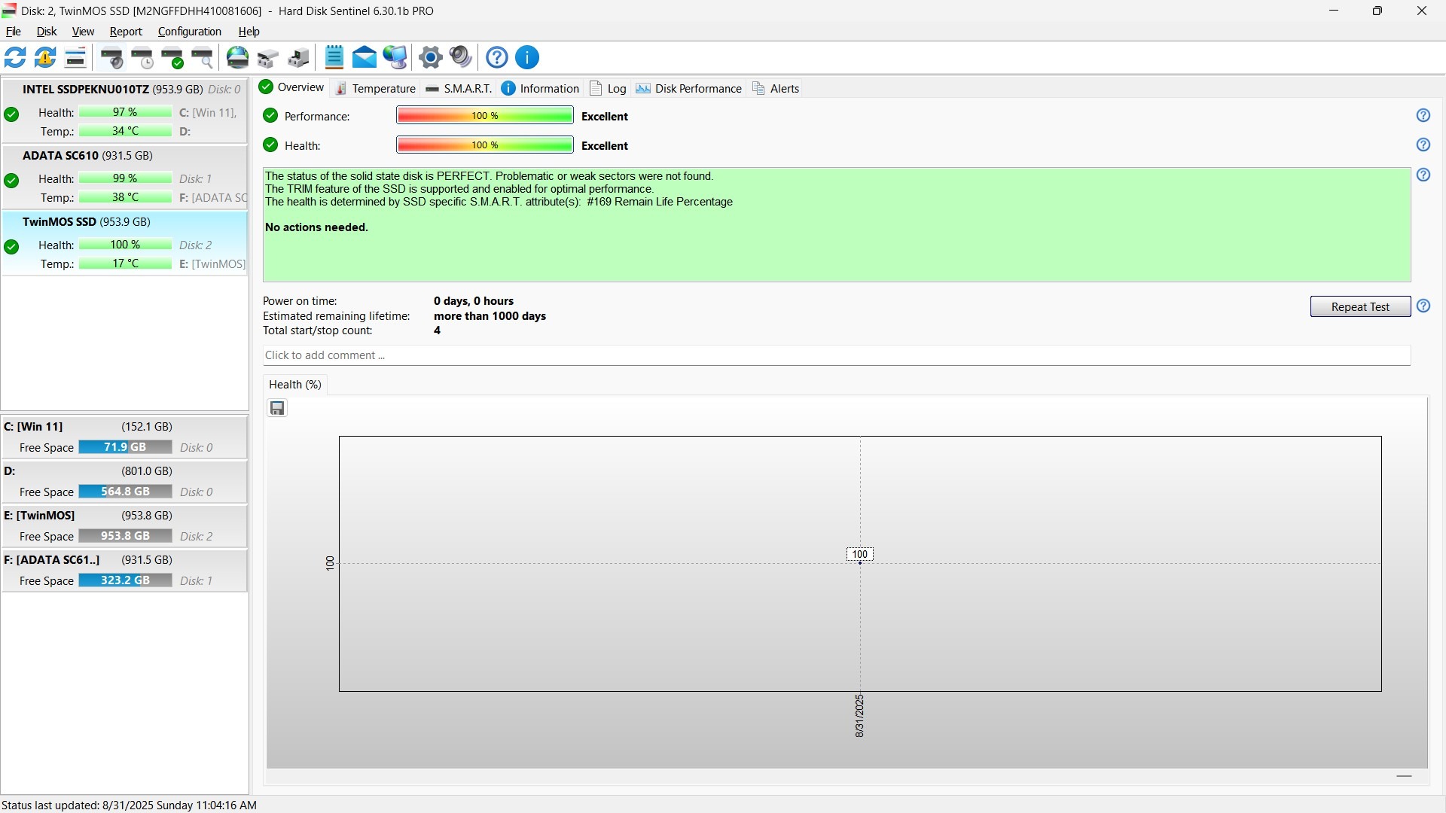Switch to the Alerts tab

coord(776,88)
